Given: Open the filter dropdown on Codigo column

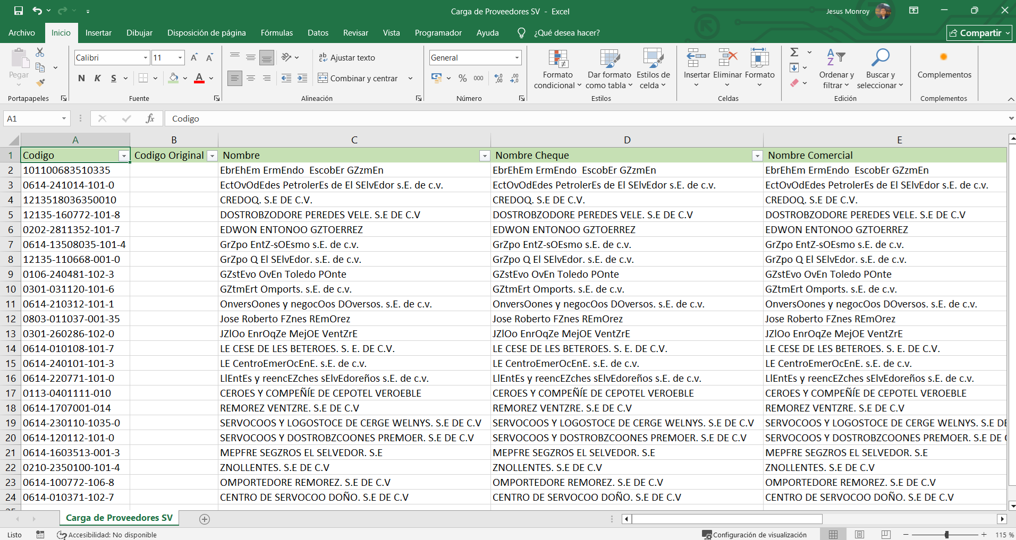Looking at the screenshot, I should (124, 156).
